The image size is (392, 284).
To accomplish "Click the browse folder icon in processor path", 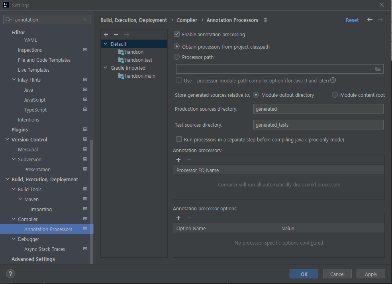I will click(x=378, y=69).
